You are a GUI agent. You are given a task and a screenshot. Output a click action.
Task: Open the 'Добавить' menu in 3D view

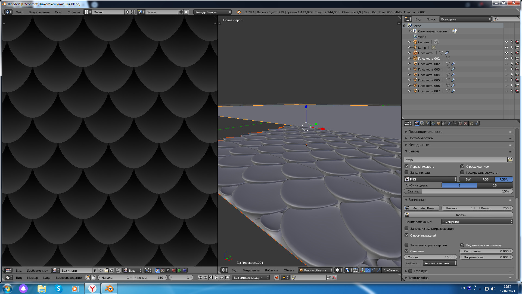[271, 270]
